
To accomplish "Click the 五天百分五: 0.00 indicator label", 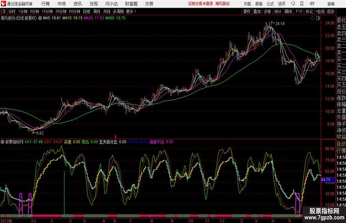I will 113,142.
